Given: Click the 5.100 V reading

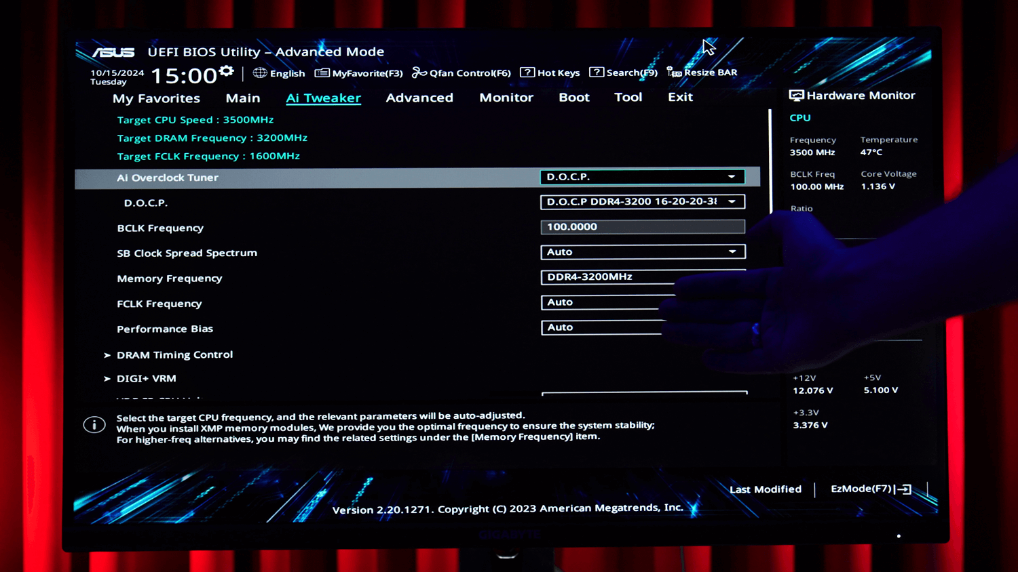Looking at the screenshot, I should pos(881,390).
